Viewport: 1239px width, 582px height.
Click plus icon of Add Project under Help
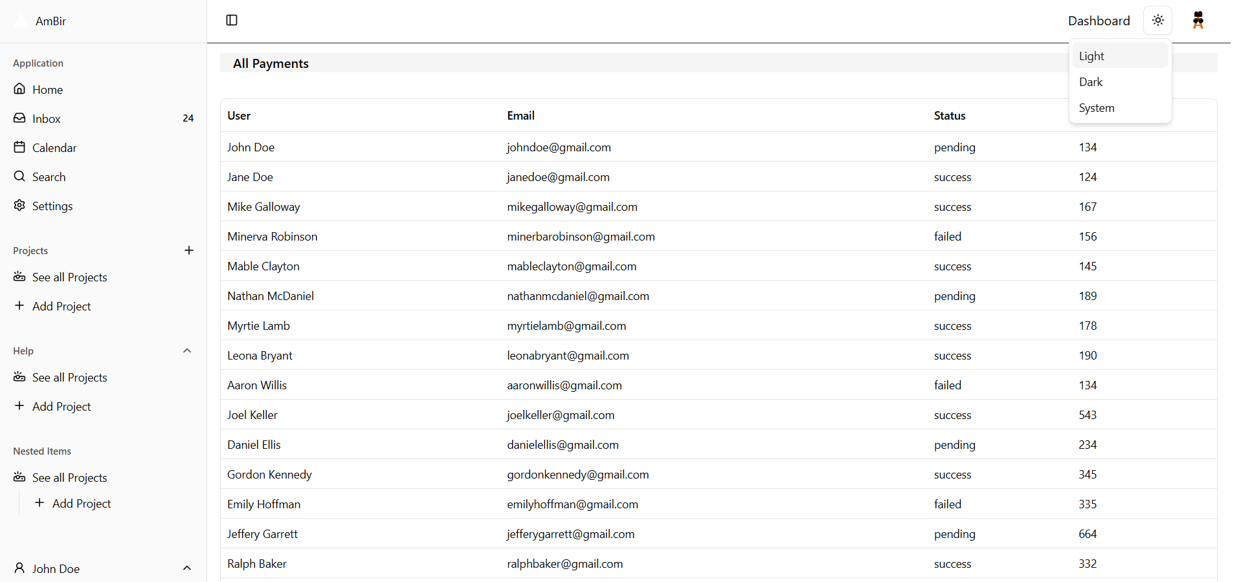pyautogui.click(x=19, y=405)
